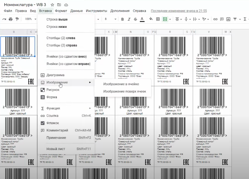Select column B header
This screenshot has width=249, height=179.
click(14, 32)
